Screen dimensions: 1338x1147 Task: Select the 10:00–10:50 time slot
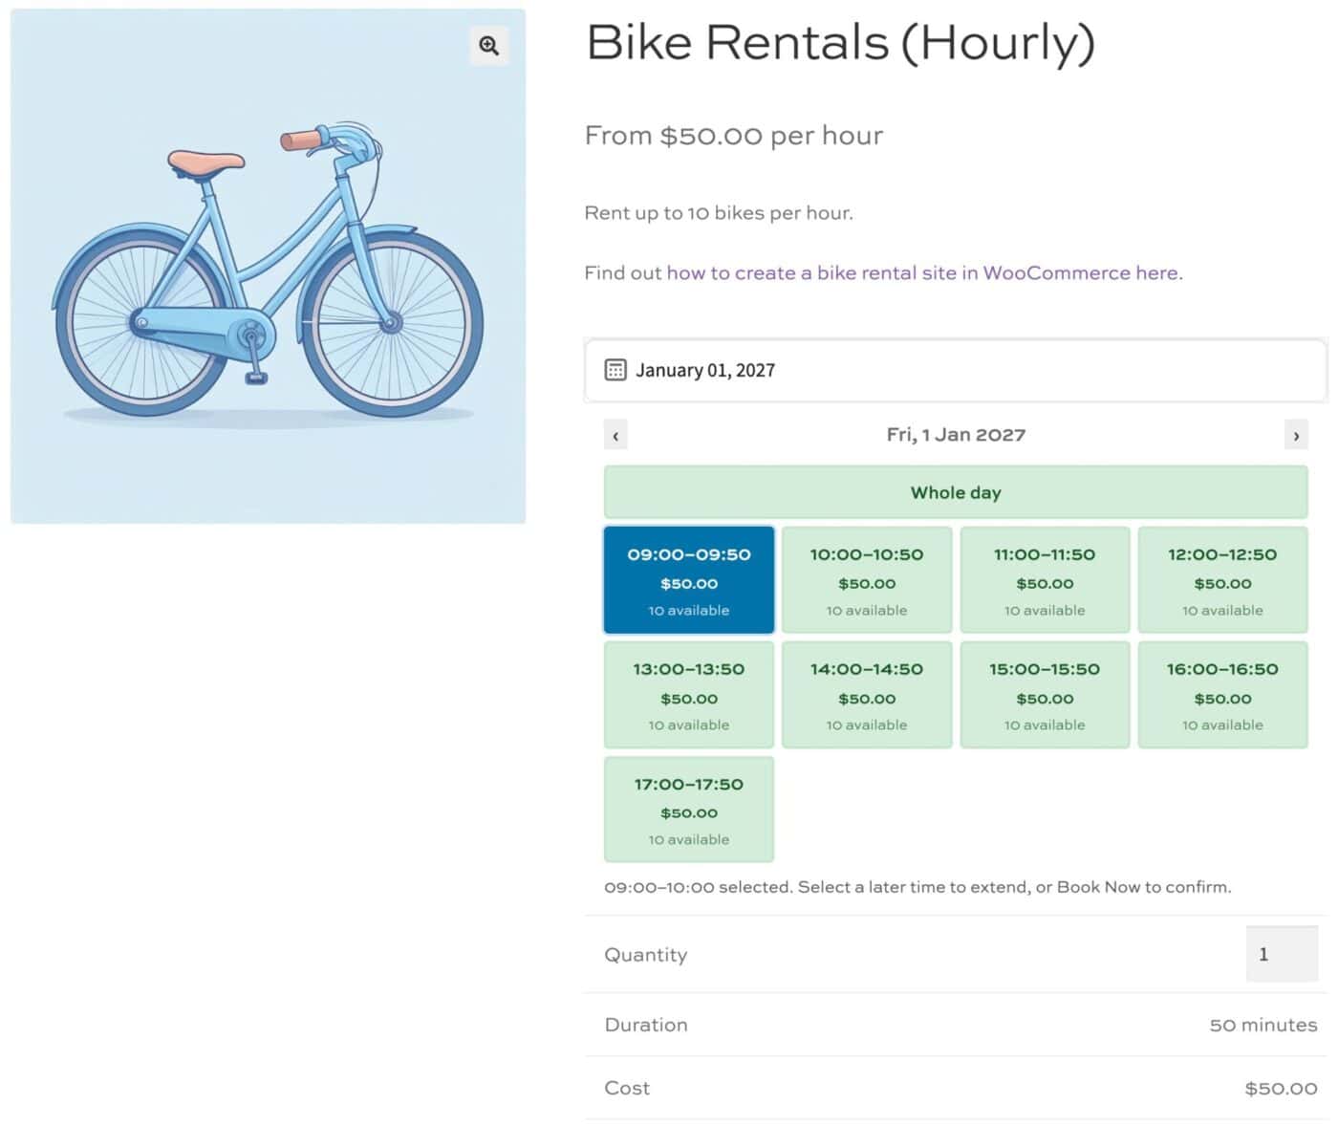(x=867, y=580)
